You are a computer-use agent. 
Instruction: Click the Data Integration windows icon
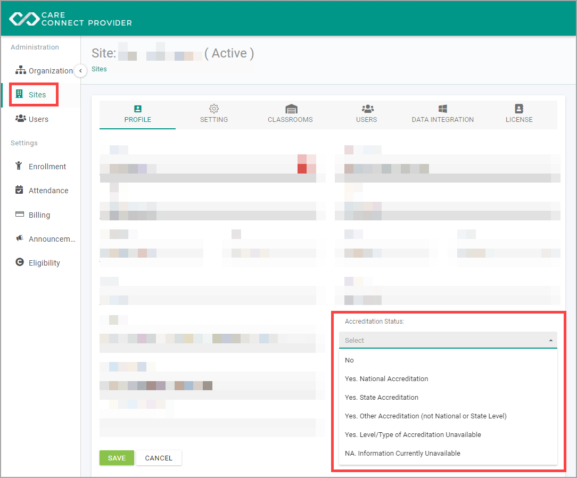coord(443,109)
